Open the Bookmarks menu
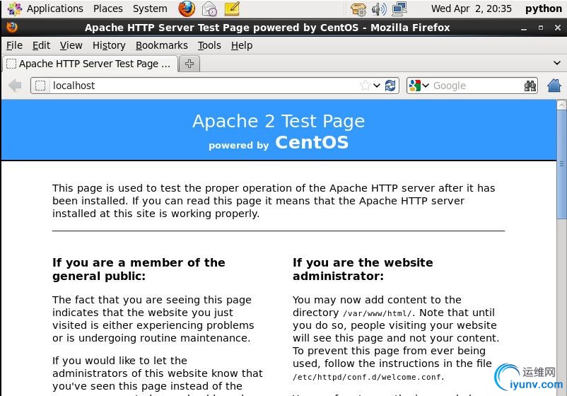The image size is (567, 396). [162, 45]
